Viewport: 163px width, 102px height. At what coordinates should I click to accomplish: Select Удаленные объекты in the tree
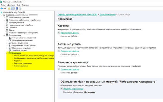pyautogui.click(x=19, y=51)
